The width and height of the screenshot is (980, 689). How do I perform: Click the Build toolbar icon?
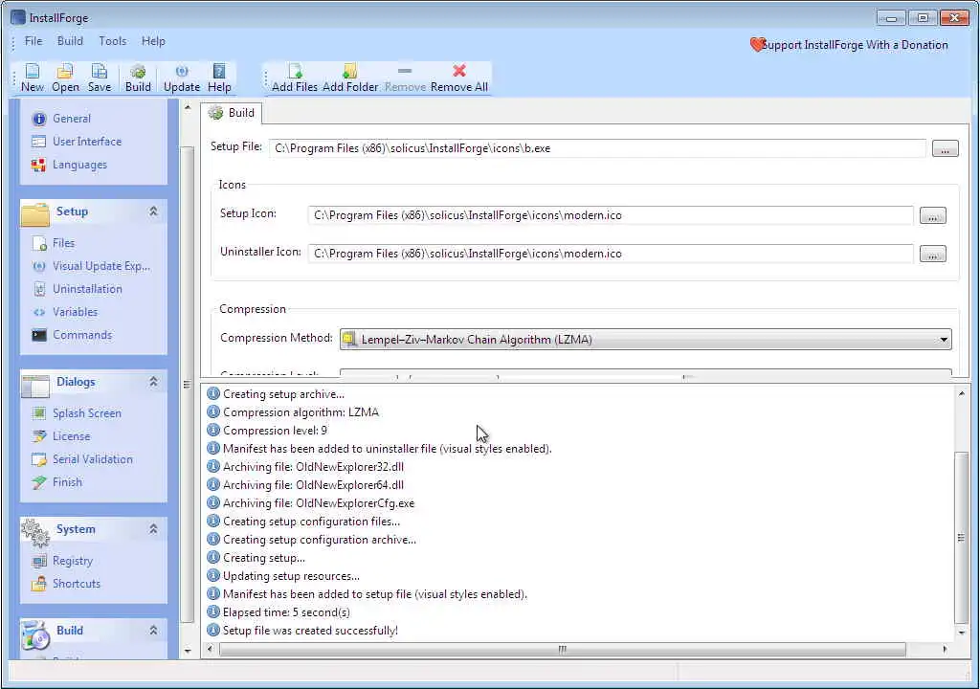pos(138,78)
